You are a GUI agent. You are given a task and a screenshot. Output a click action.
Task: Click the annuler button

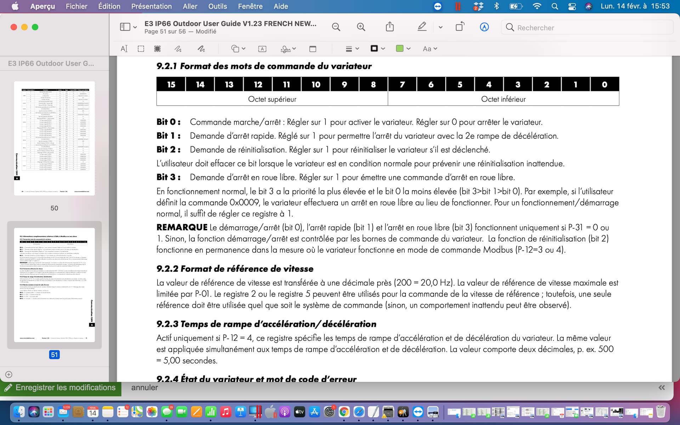tap(144, 387)
